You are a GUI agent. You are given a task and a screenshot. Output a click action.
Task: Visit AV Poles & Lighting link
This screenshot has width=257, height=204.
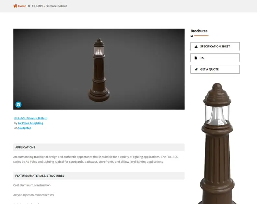coord(30,123)
